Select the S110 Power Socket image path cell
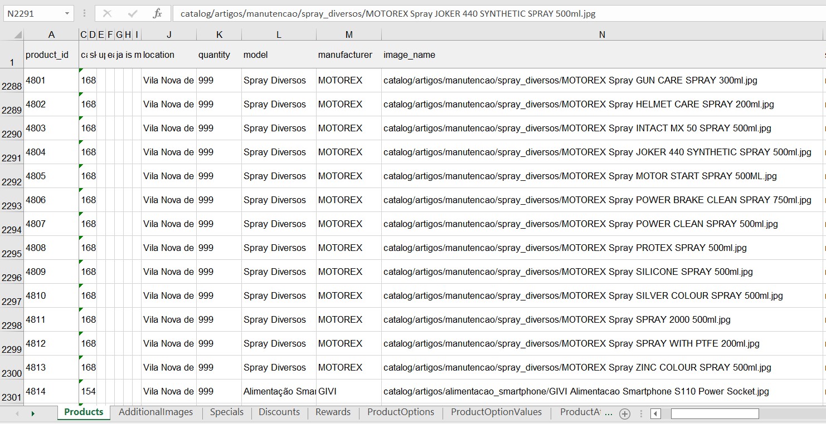The width and height of the screenshot is (826, 424). coord(602,391)
